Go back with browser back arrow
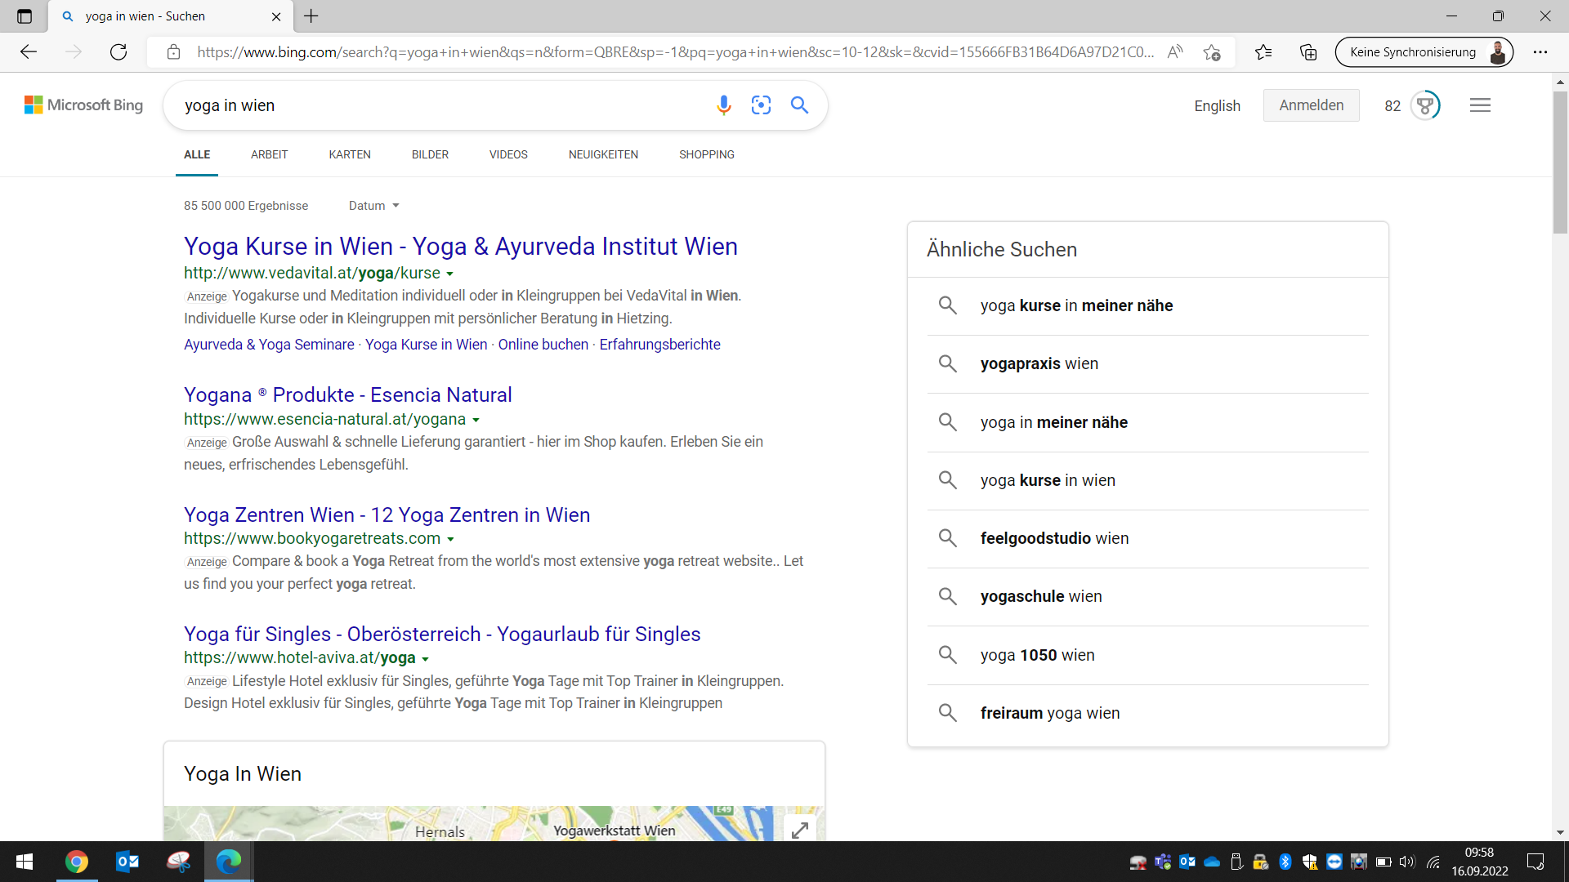This screenshot has width=1569, height=882. (x=29, y=52)
